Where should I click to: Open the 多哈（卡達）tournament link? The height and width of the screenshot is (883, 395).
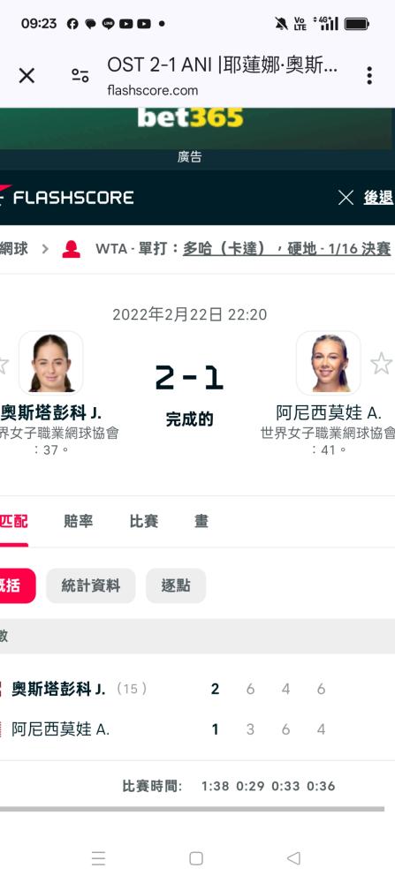[x=224, y=249]
